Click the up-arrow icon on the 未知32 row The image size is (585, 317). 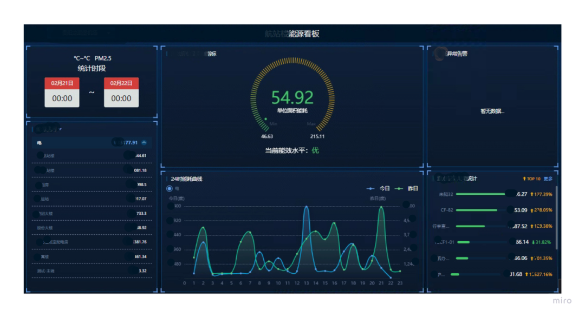coord(532,194)
